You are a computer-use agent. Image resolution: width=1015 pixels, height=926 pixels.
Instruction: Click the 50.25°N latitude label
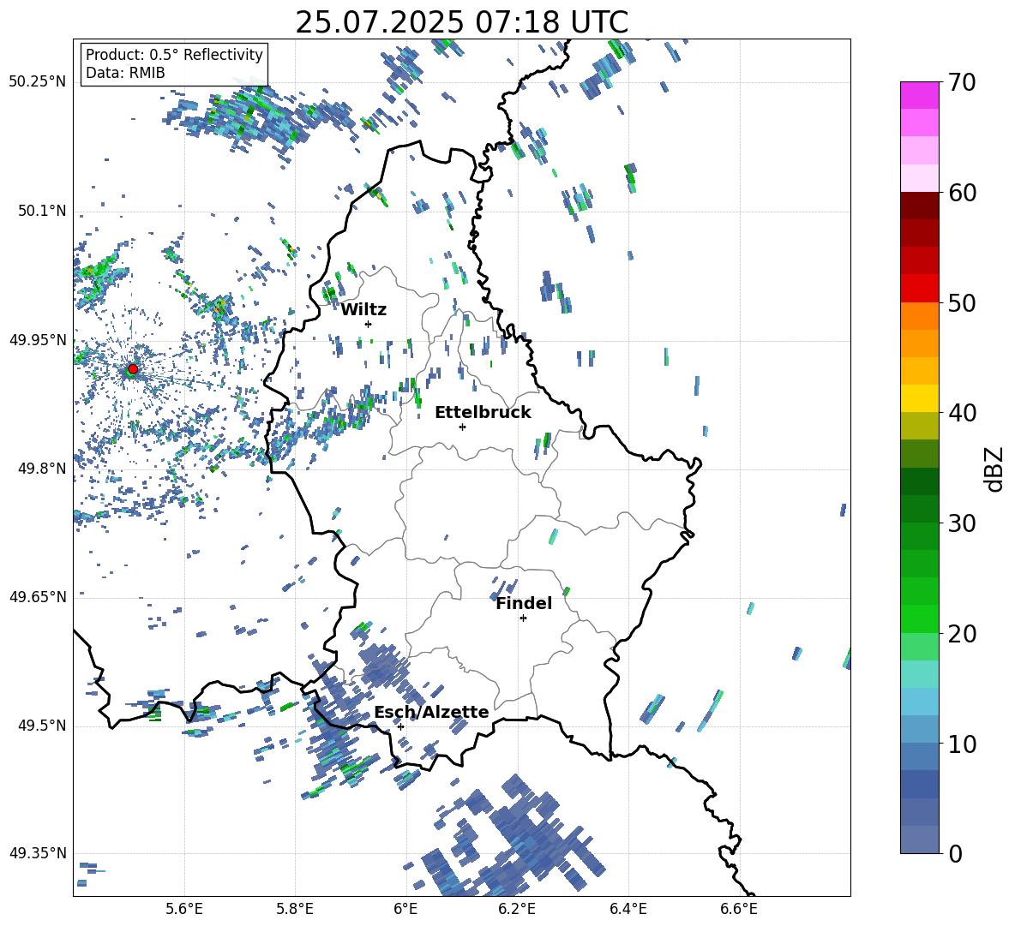[38, 82]
